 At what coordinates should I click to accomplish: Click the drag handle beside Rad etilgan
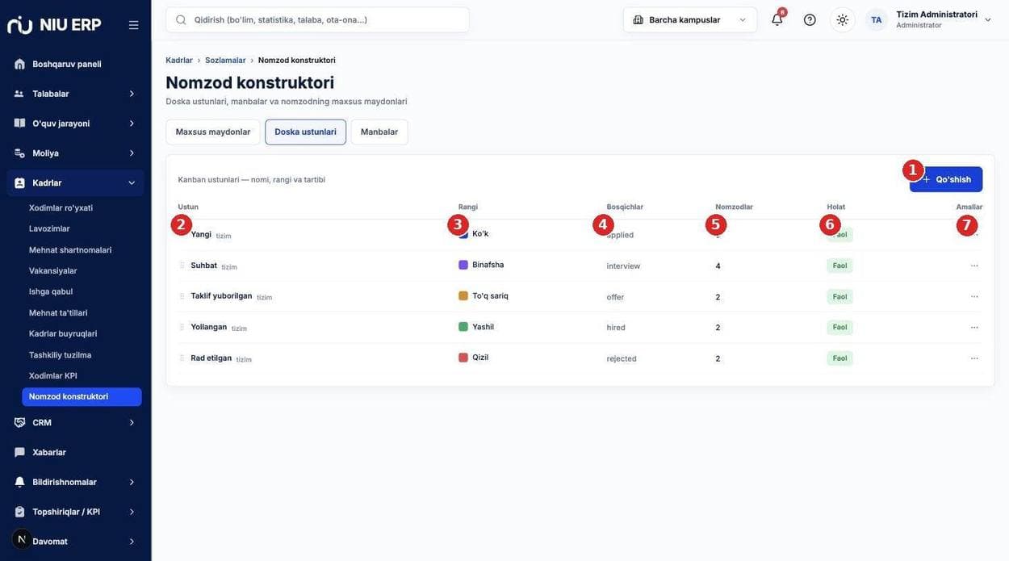pyautogui.click(x=182, y=358)
